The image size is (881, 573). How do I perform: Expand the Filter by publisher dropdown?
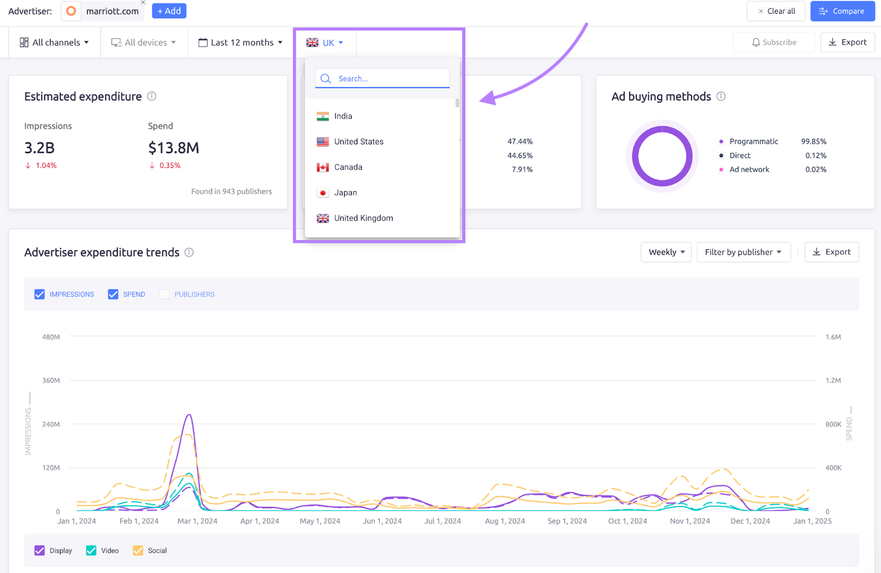pyautogui.click(x=743, y=252)
